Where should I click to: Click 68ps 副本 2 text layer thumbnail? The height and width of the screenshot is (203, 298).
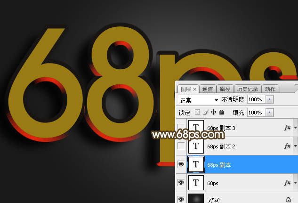[x=196, y=146]
